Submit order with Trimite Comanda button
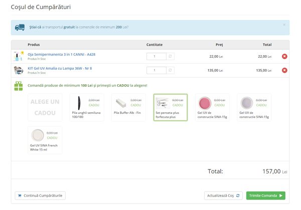The height and width of the screenshot is (210, 301). pyautogui.click(x=265, y=195)
